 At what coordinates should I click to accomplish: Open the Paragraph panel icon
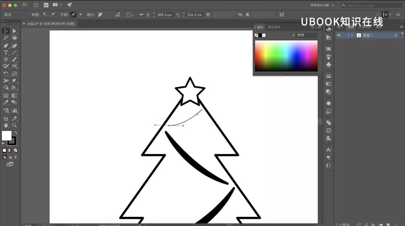click(328, 158)
